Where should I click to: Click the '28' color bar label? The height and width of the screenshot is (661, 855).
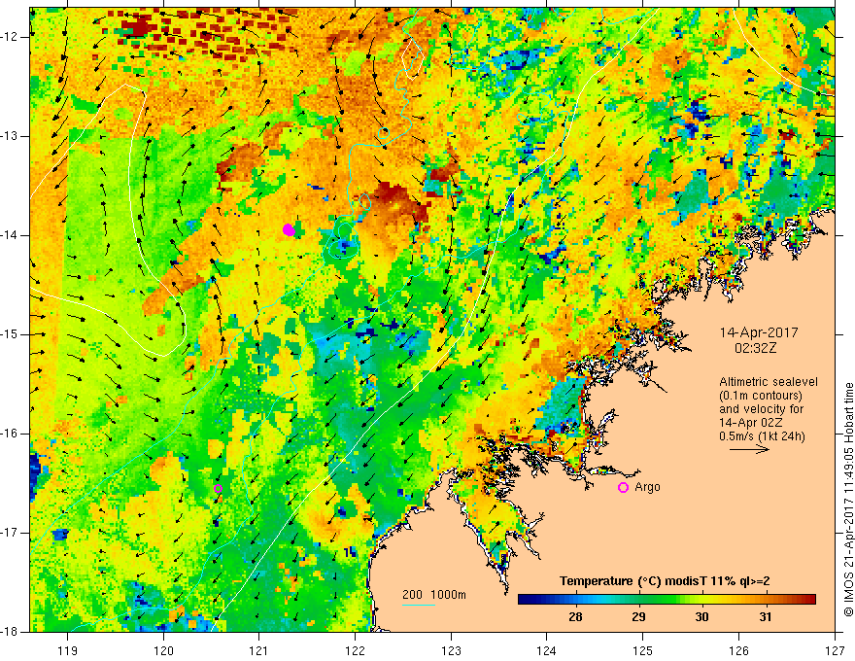[575, 617]
